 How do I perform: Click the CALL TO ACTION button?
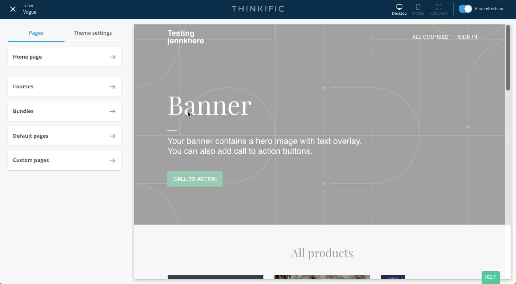195,179
